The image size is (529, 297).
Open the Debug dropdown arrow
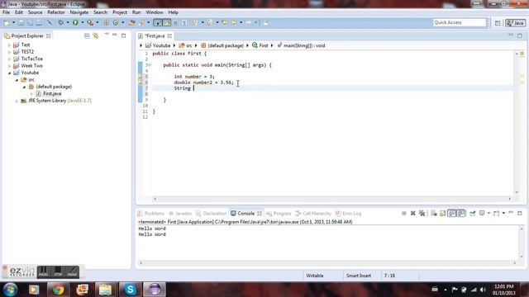click(68, 22)
